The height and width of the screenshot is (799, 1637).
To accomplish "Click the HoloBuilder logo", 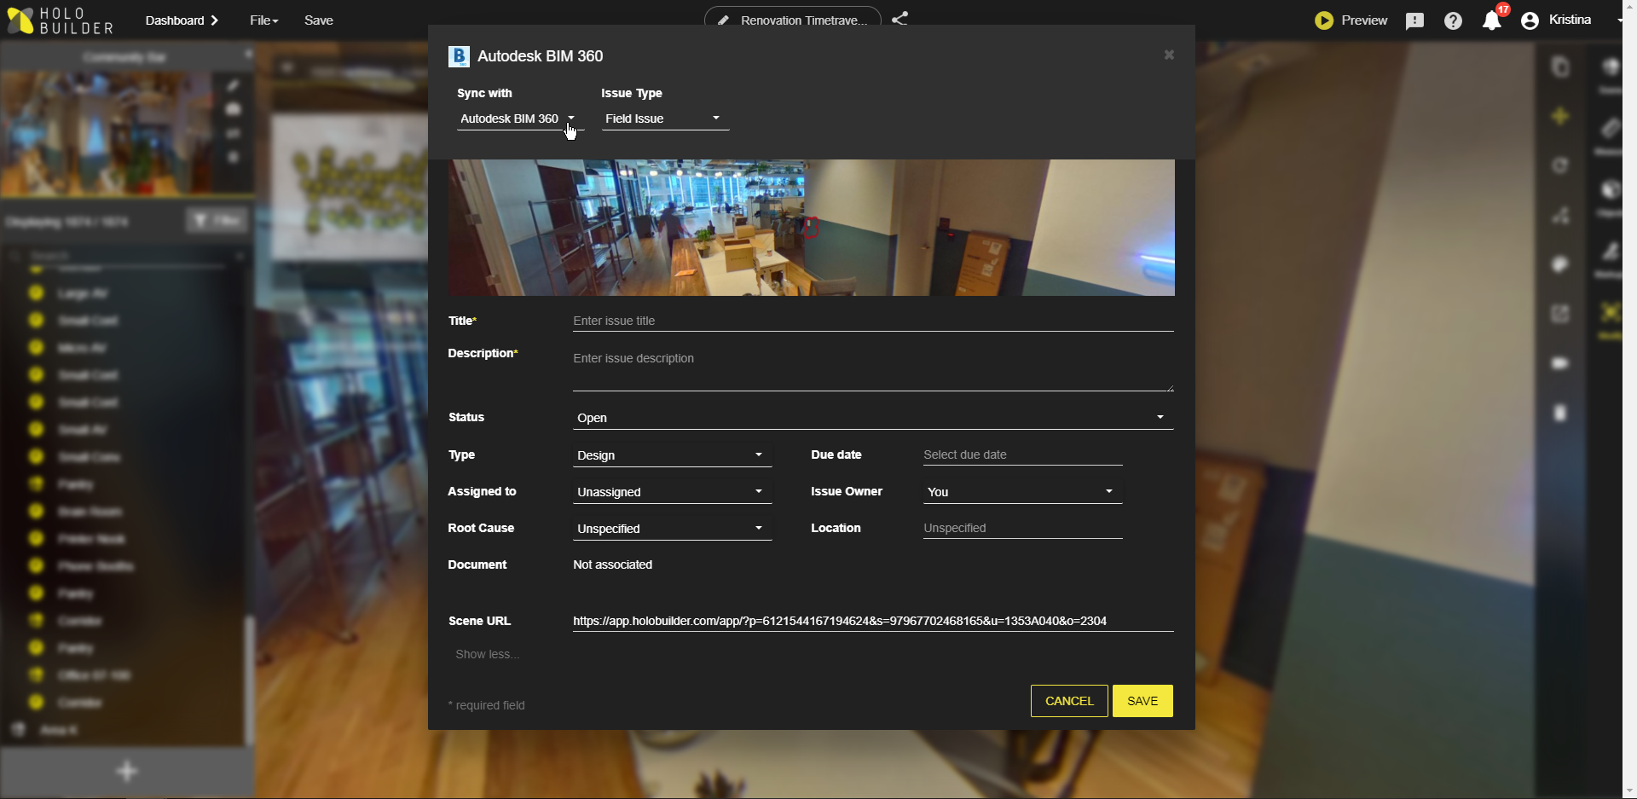I will pos(60,20).
